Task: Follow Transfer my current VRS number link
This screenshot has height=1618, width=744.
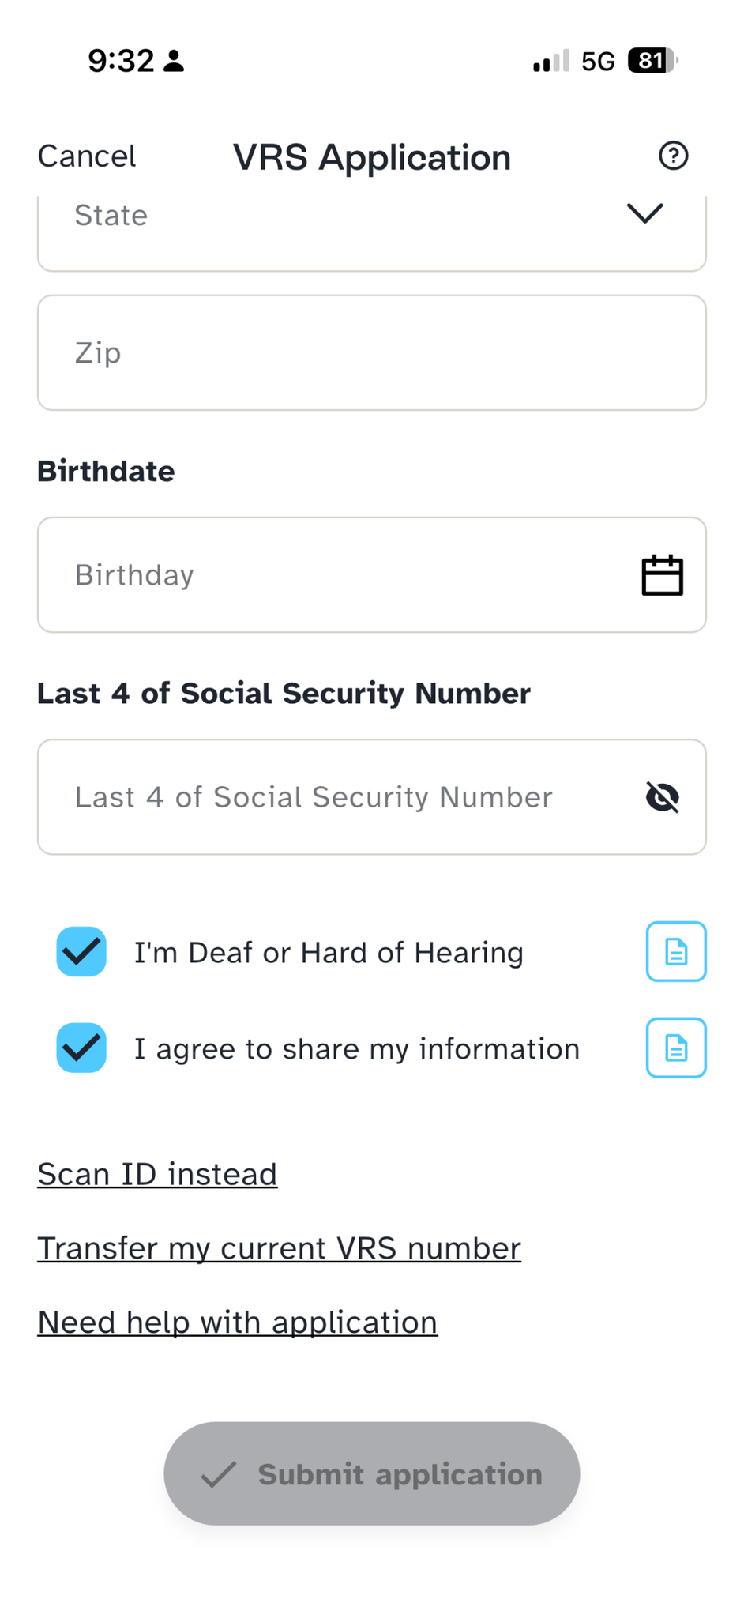Action: [279, 1248]
